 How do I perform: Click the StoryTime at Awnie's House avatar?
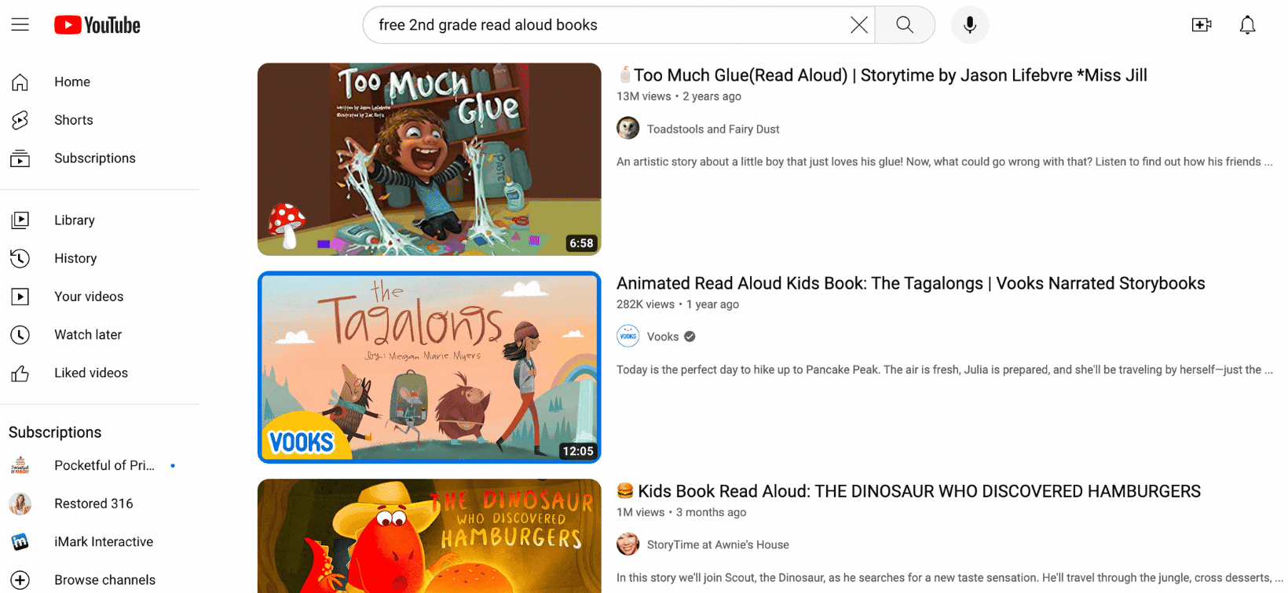628,544
